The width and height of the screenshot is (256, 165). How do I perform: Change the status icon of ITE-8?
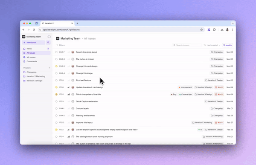[56, 87]
